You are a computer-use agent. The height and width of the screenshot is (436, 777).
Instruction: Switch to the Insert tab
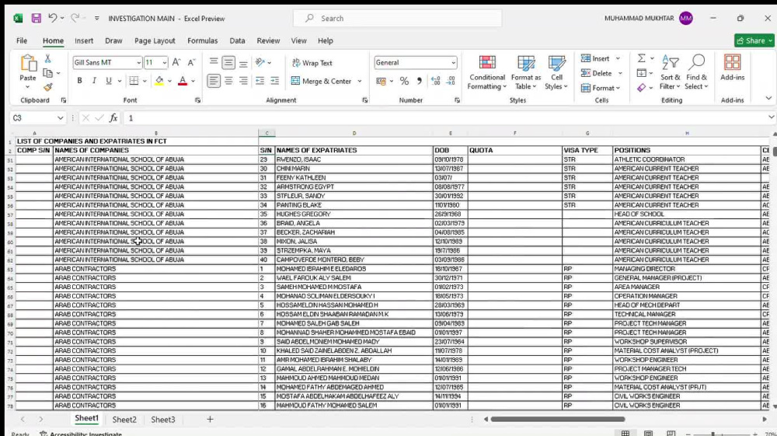coord(84,40)
